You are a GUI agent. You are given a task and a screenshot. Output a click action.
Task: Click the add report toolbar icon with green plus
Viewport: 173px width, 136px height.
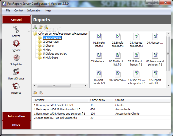pos(35,27)
